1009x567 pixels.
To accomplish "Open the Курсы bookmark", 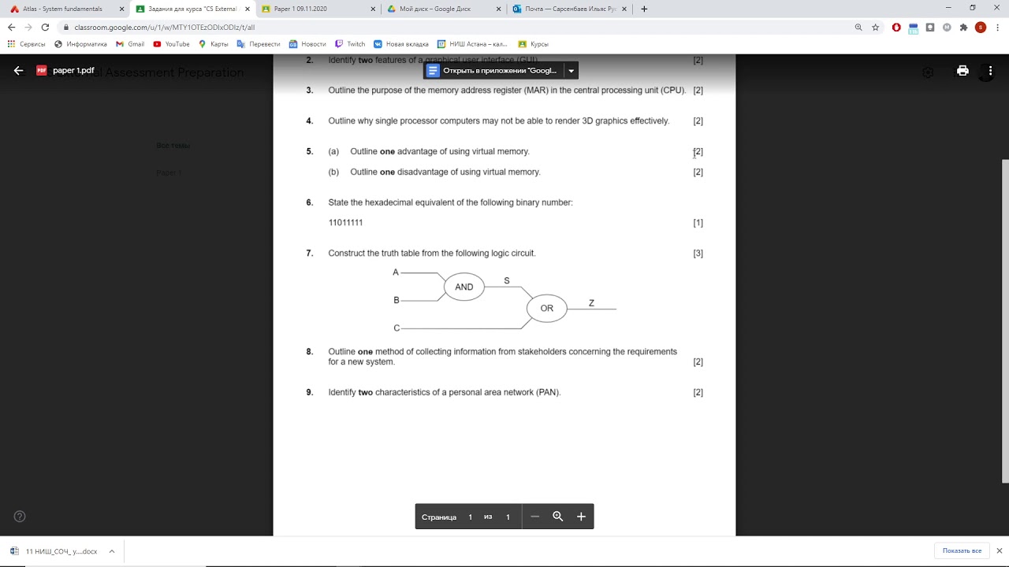I will [x=533, y=44].
